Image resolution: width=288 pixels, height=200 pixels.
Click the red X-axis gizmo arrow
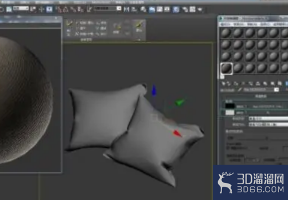coord(177,133)
